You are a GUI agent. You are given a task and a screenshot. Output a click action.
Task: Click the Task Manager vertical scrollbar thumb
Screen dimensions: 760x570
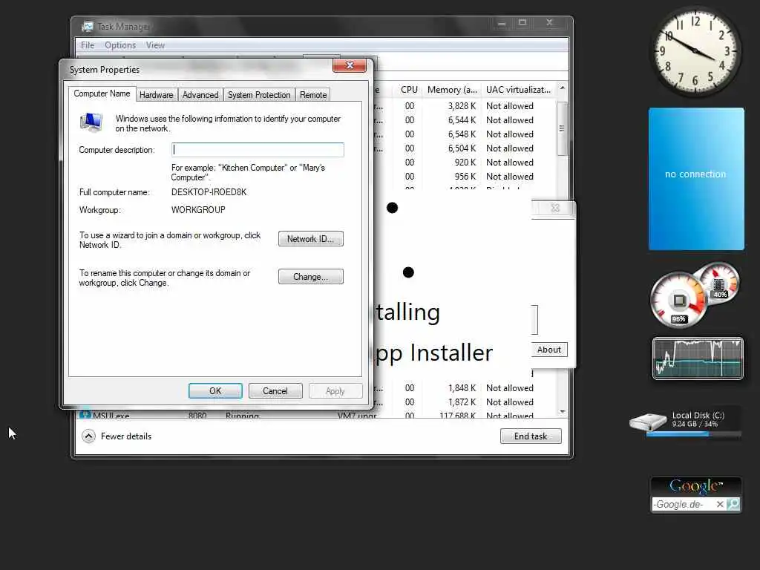tap(563, 128)
